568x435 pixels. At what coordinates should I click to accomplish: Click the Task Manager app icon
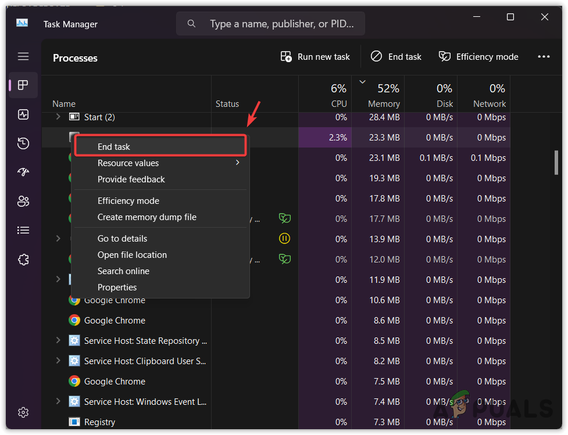(x=22, y=23)
